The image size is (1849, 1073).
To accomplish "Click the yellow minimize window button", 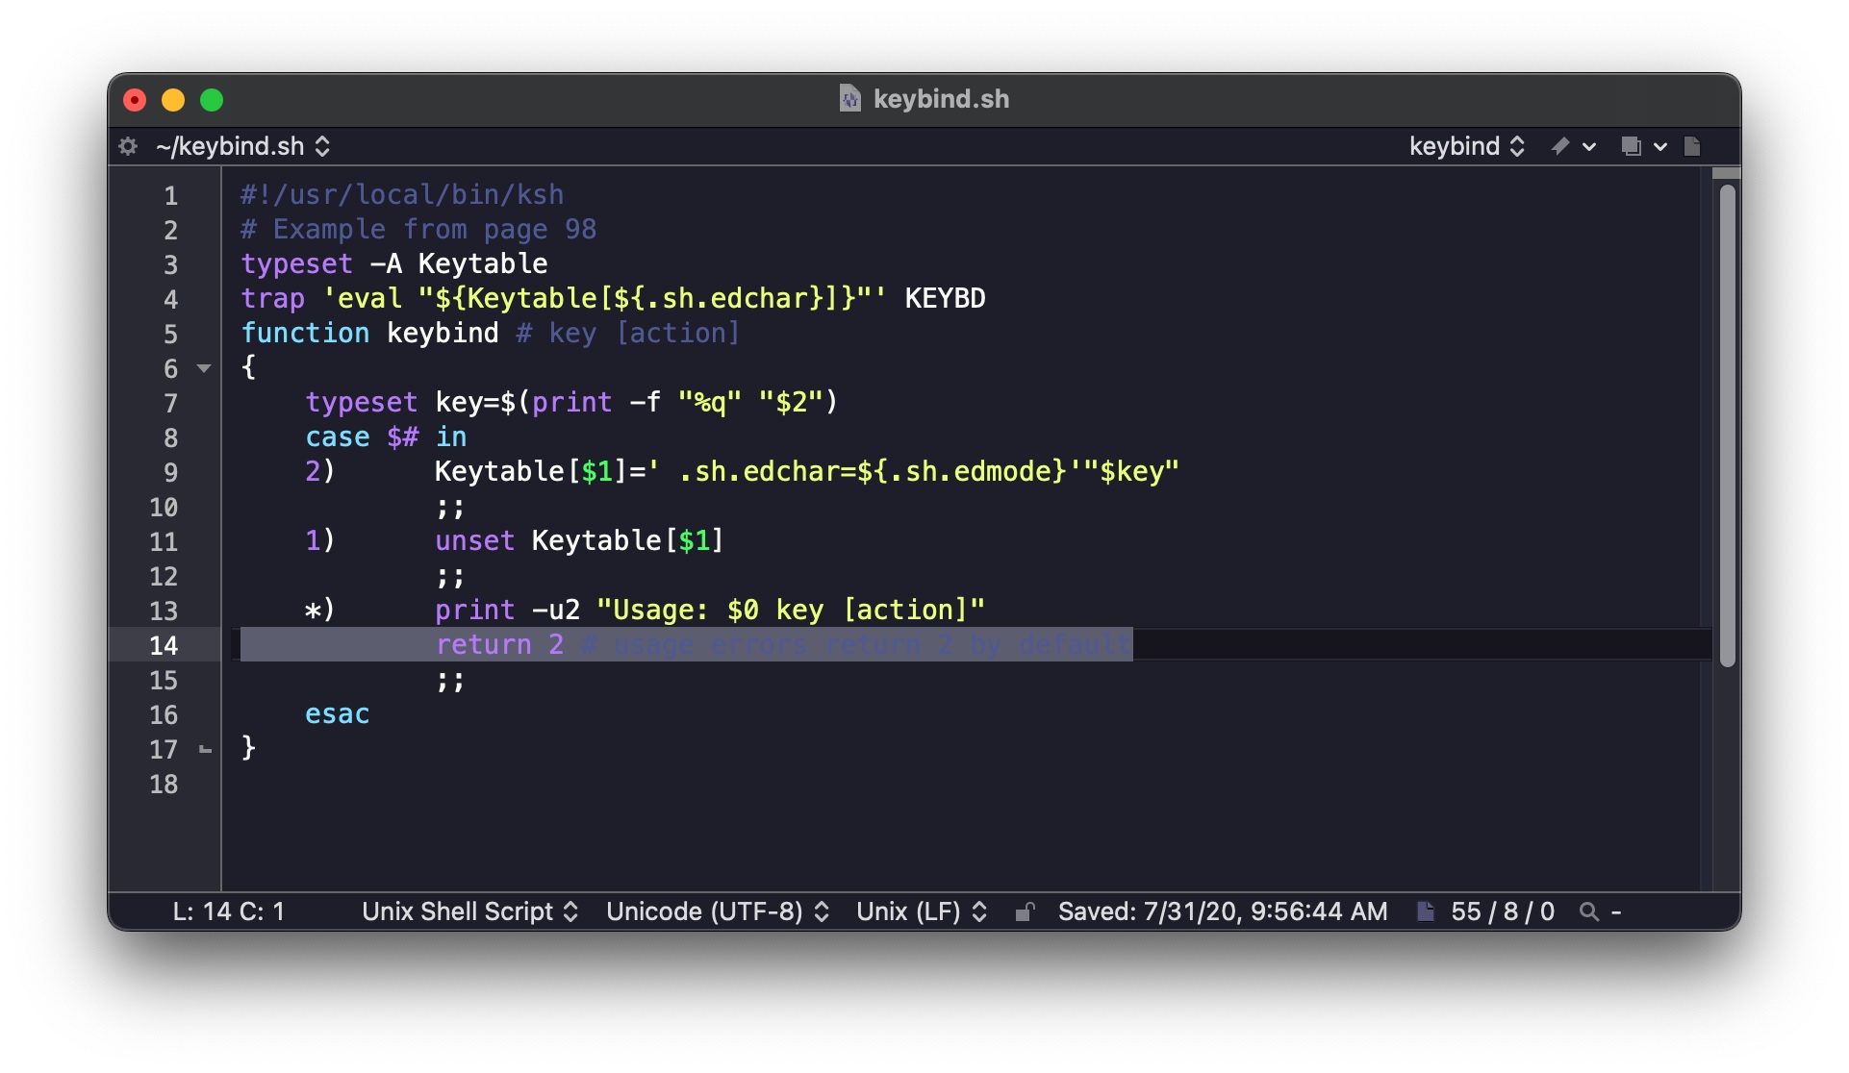I will [173, 100].
